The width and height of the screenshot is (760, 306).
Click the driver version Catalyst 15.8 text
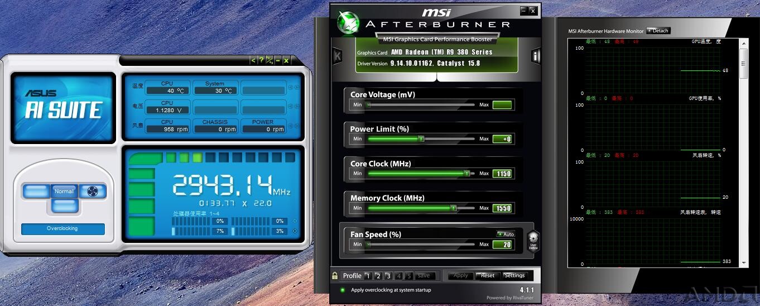pyautogui.click(x=435, y=64)
